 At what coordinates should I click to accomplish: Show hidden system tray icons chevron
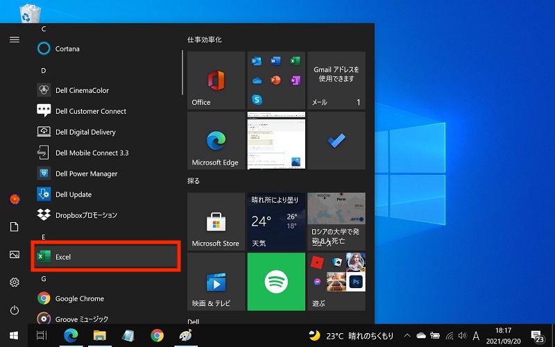point(407,336)
